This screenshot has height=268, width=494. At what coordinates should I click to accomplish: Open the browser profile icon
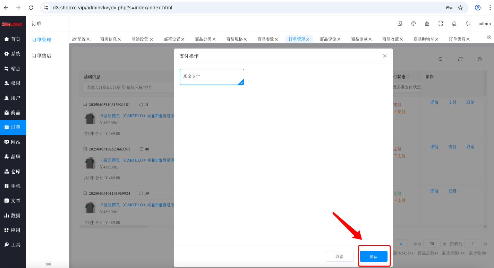[478, 8]
